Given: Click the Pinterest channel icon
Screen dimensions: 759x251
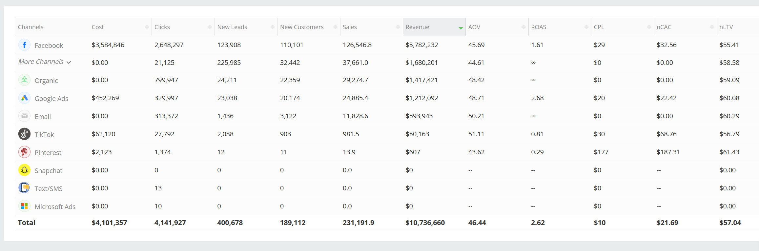Looking at the screenshot, I should (24, 152).
